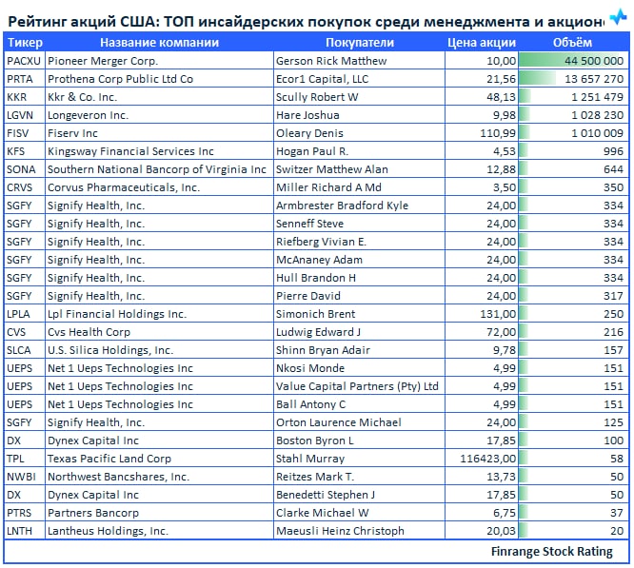Click the 'Цена акции' column header
Screen dimensions: 634x568
pyautogui.click(x=482, y=43)
